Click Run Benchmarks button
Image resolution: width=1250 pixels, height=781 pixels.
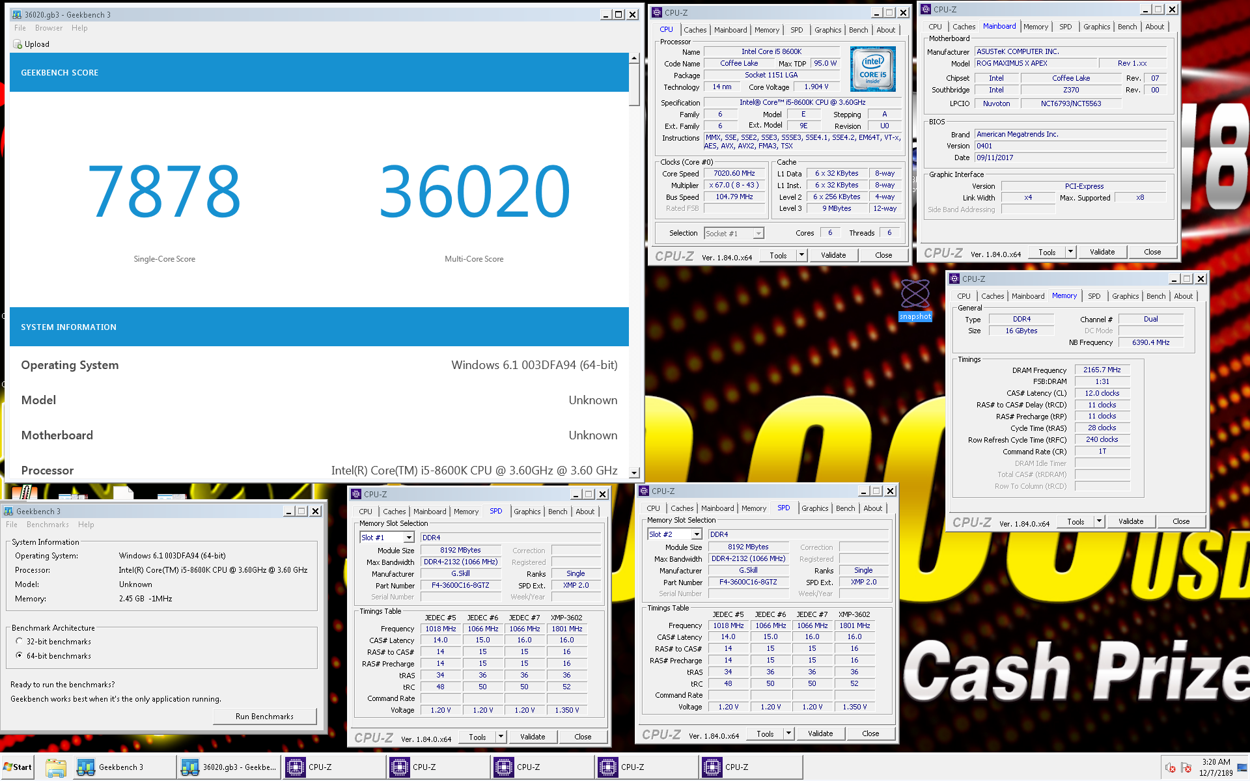pyautogui.click(x=264, y=717)
